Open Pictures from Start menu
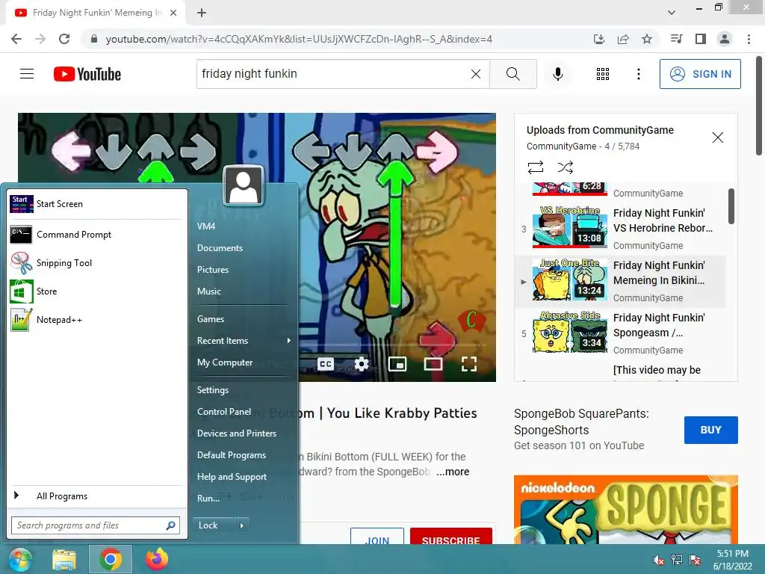Image resolution: width=765 pixels, height=574 pixels. (213, 269)
